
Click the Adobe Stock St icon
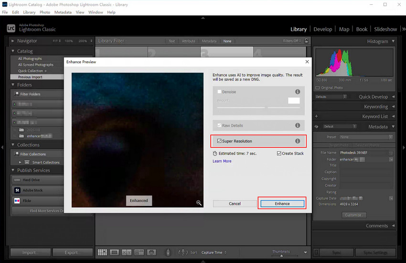[x=17, y=190]
